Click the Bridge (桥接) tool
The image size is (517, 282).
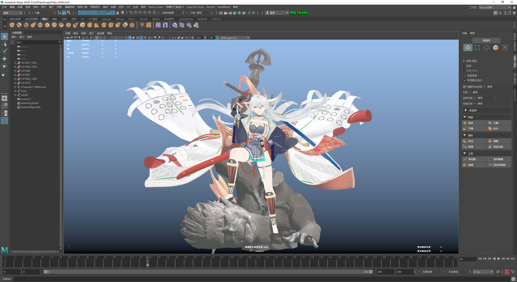click(474, 147)
